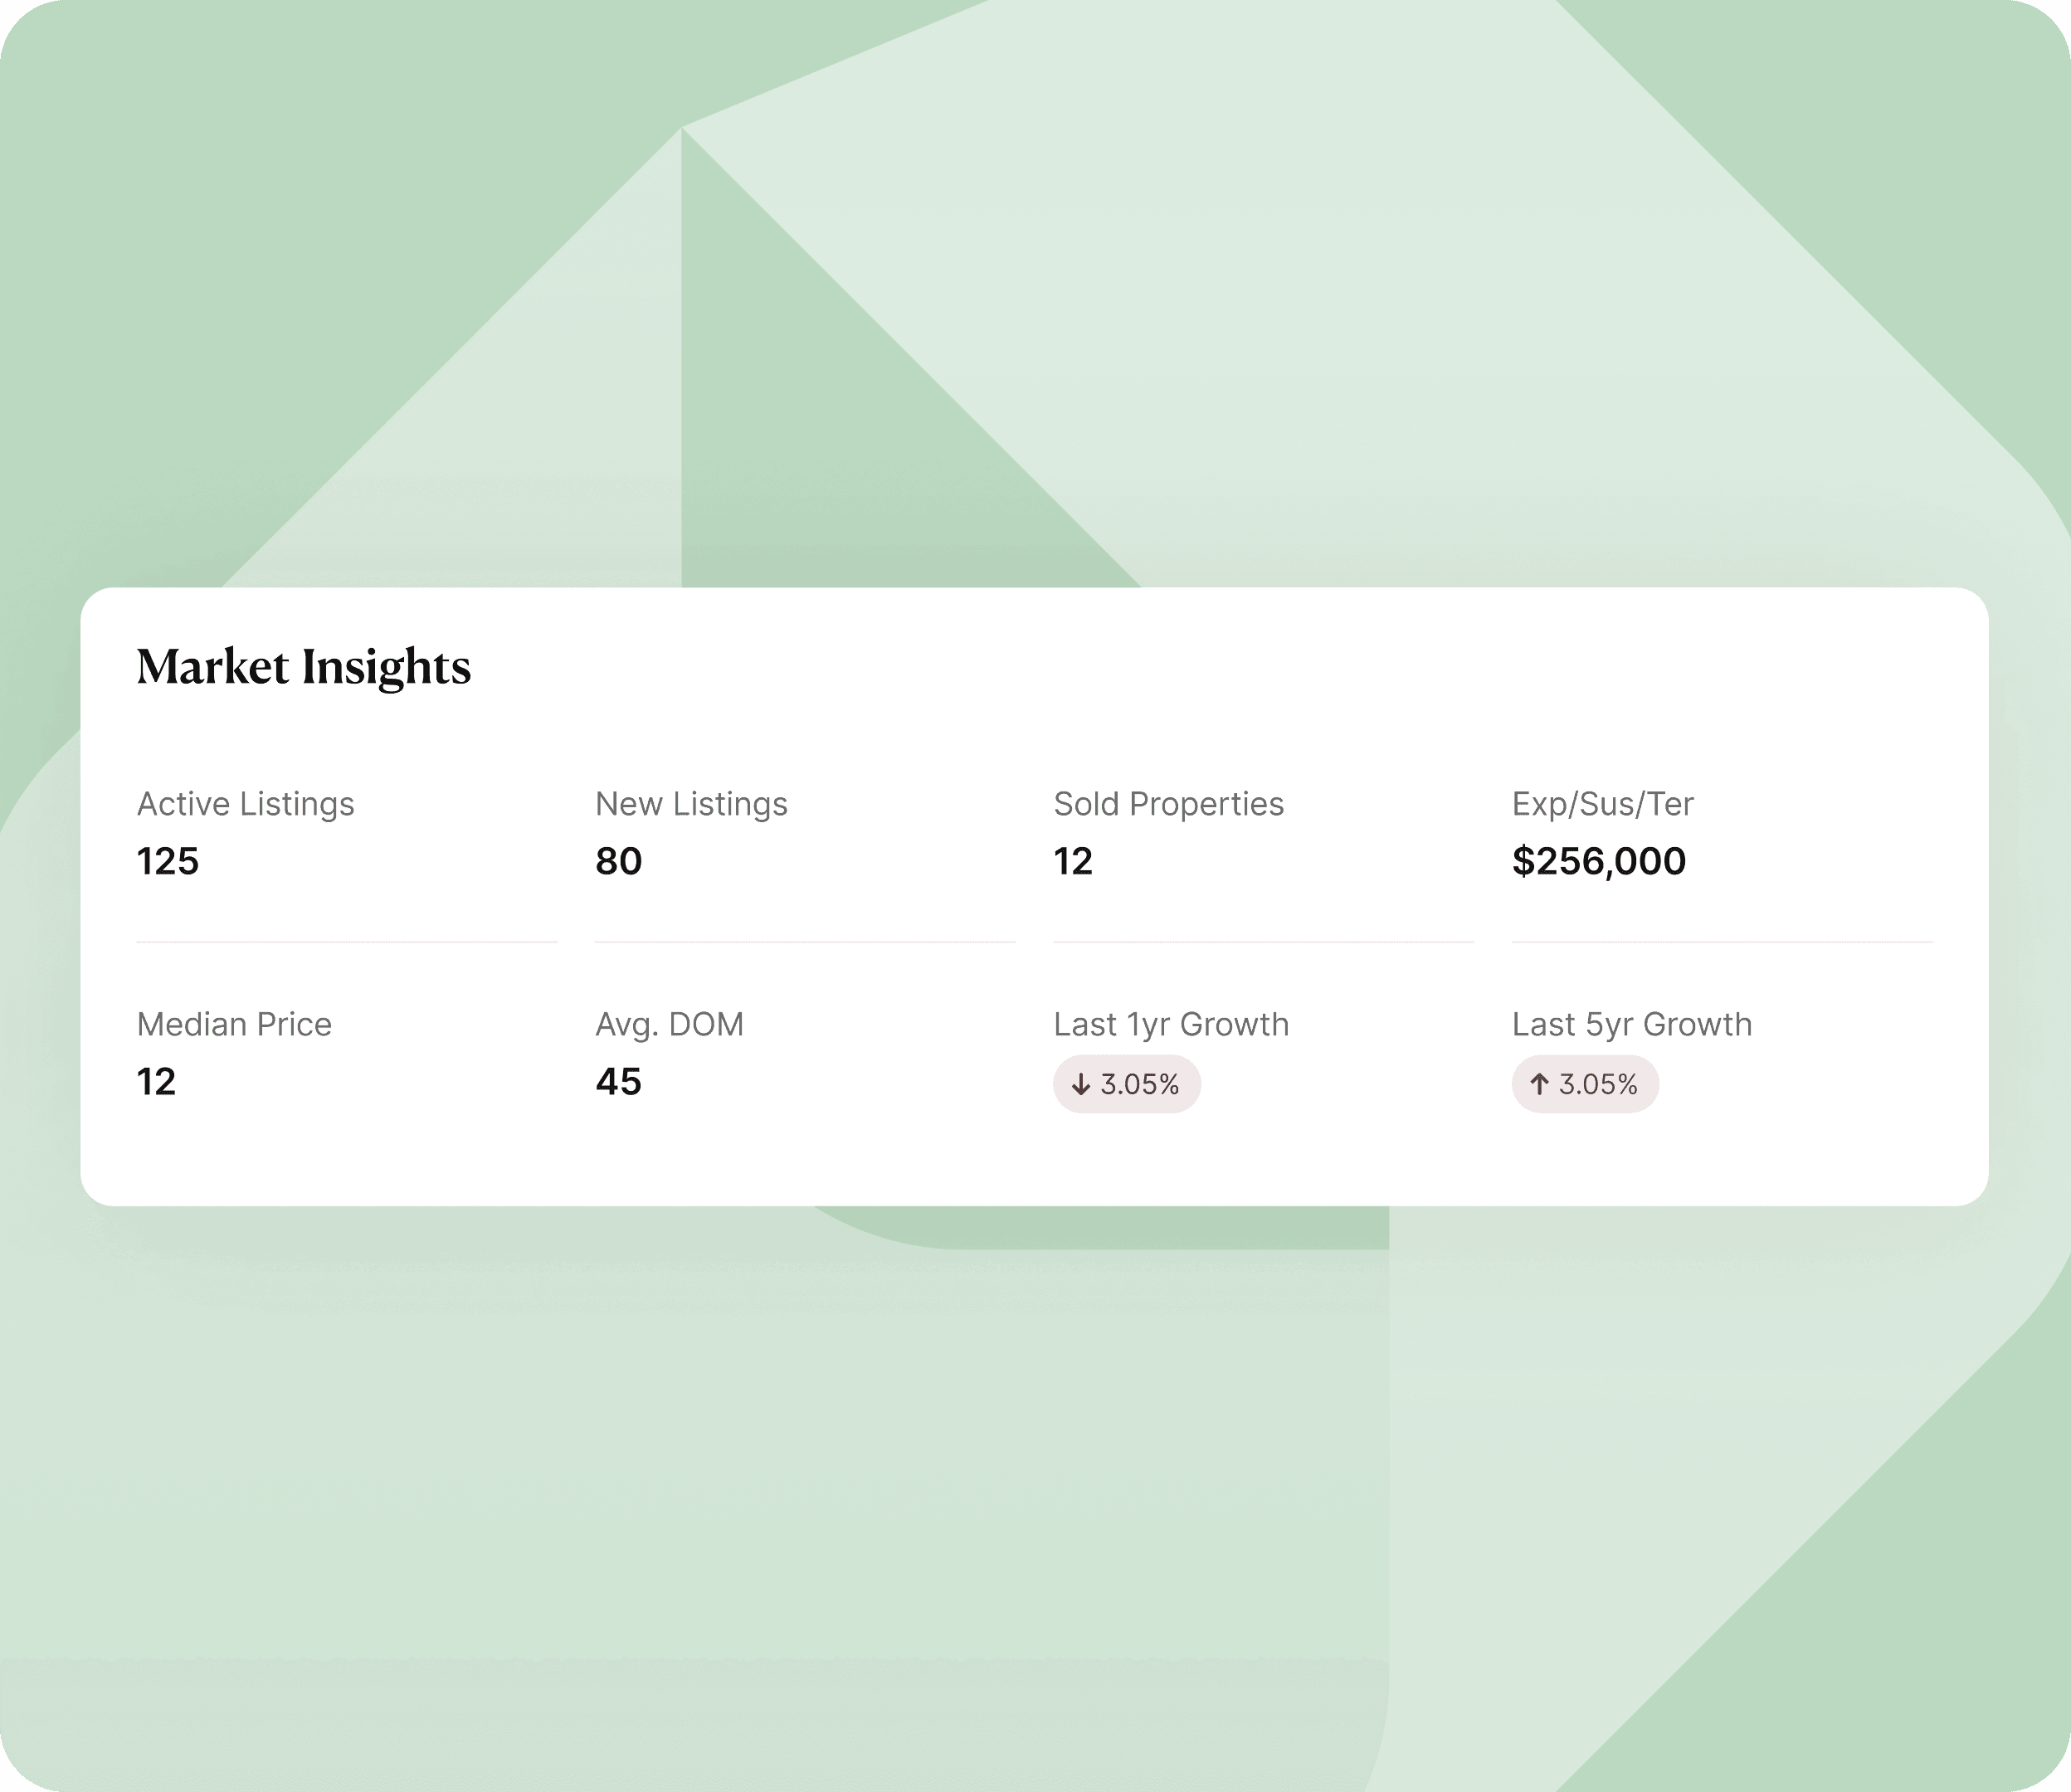2071x1792 pixels.
Task: Click the Active Listings value 125
Action: [x=167, y=861]
